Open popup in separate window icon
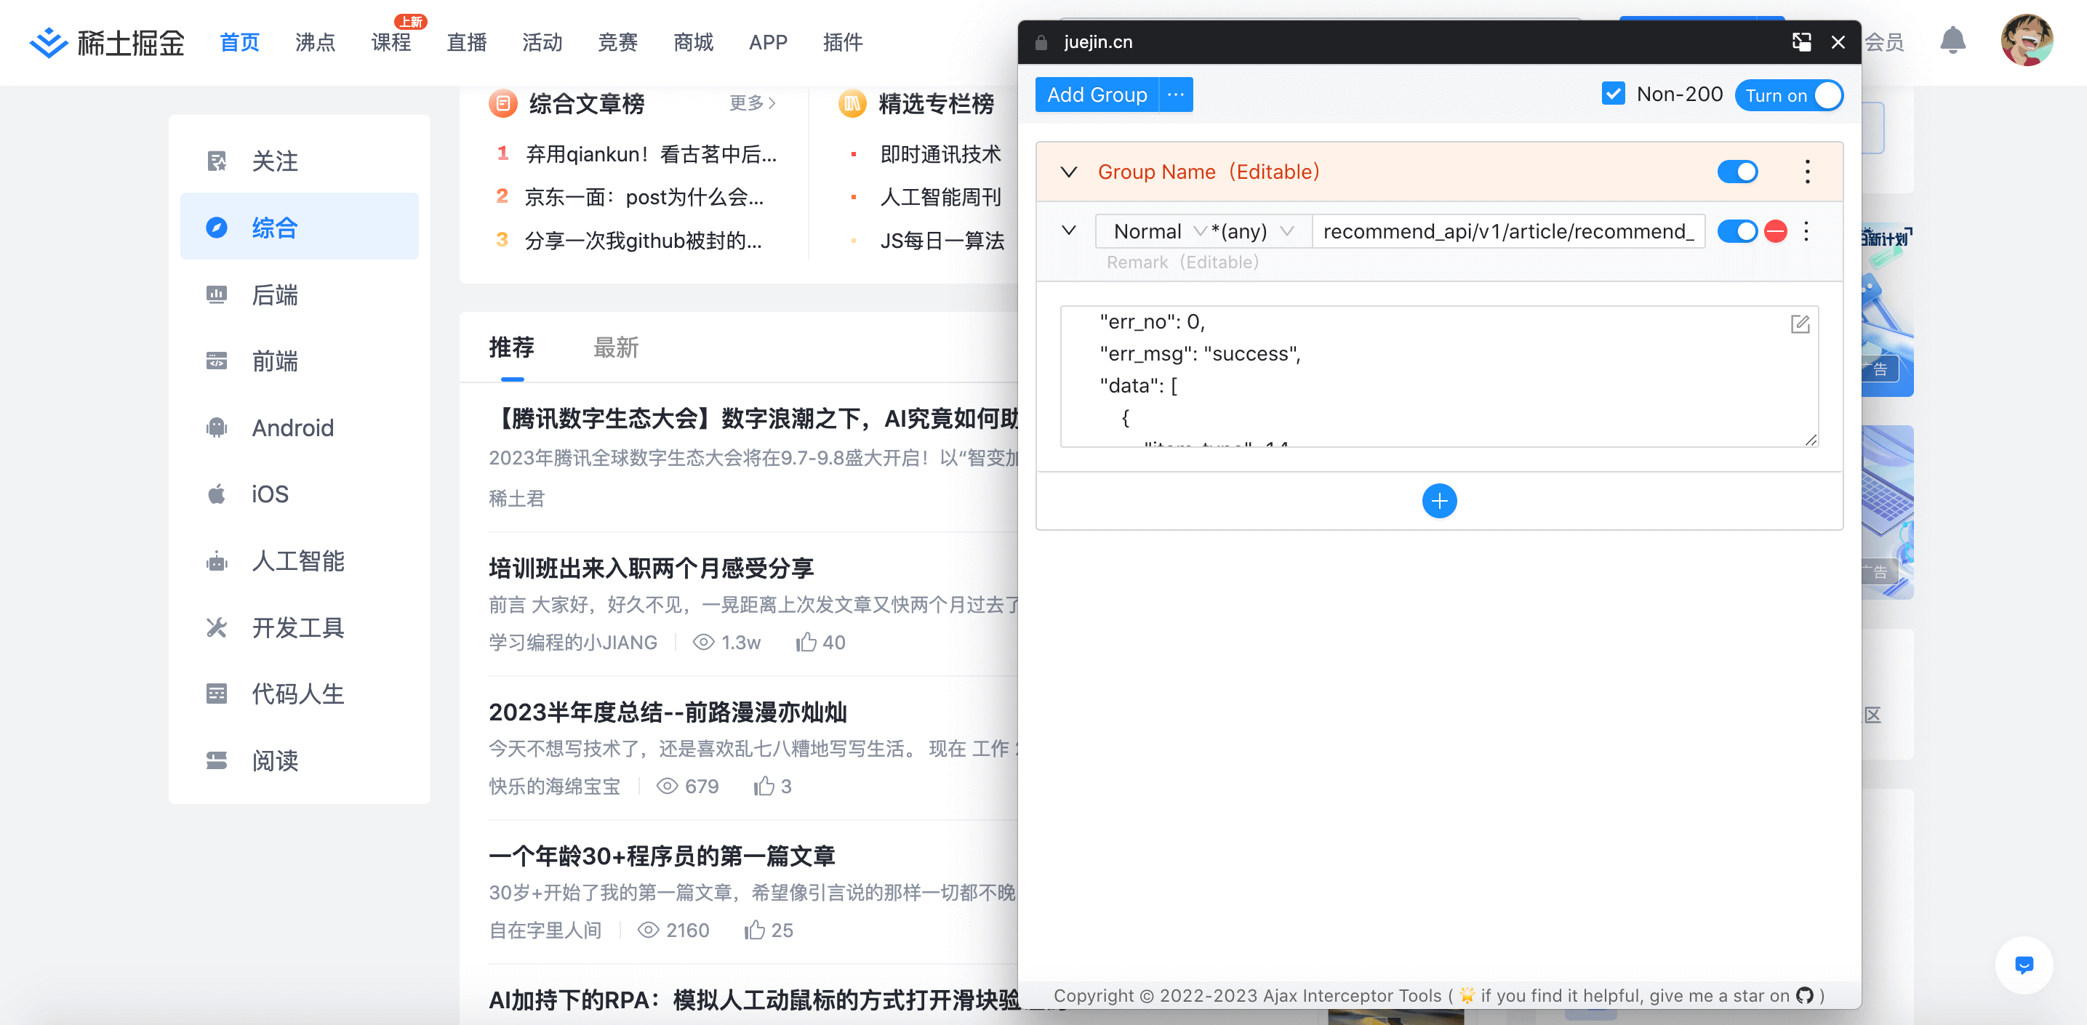 (1800, 42)
